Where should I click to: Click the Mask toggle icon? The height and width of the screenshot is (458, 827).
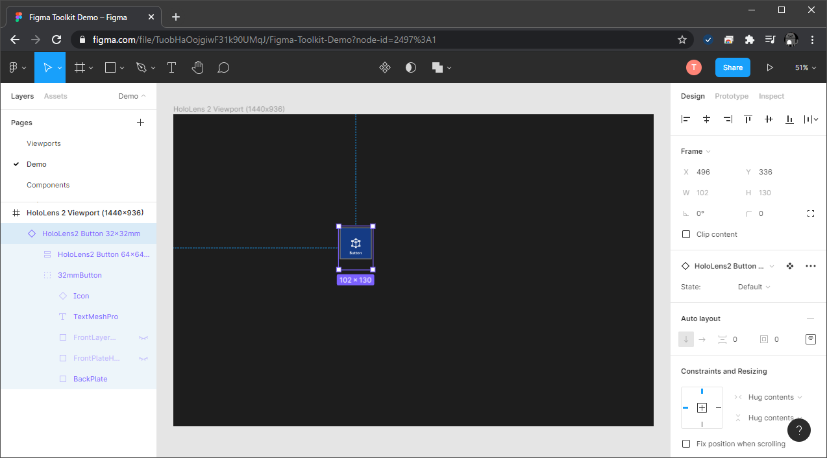[x=411, y=67]
